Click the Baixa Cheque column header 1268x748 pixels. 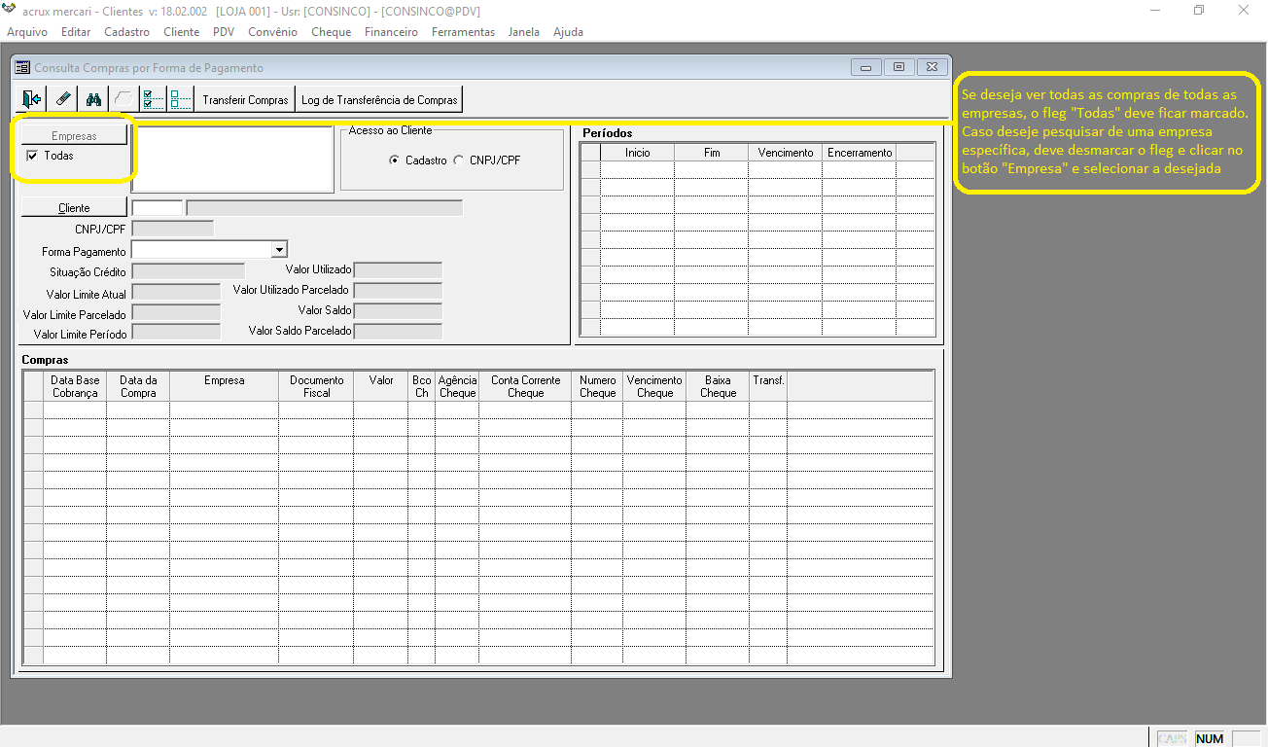click(x=718, y=386)
